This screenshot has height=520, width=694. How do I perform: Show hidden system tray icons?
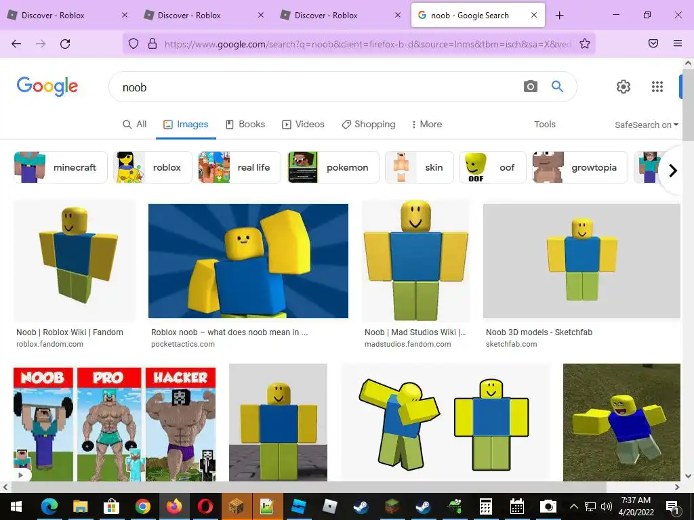pyautogui.click(x=573, y=506)
